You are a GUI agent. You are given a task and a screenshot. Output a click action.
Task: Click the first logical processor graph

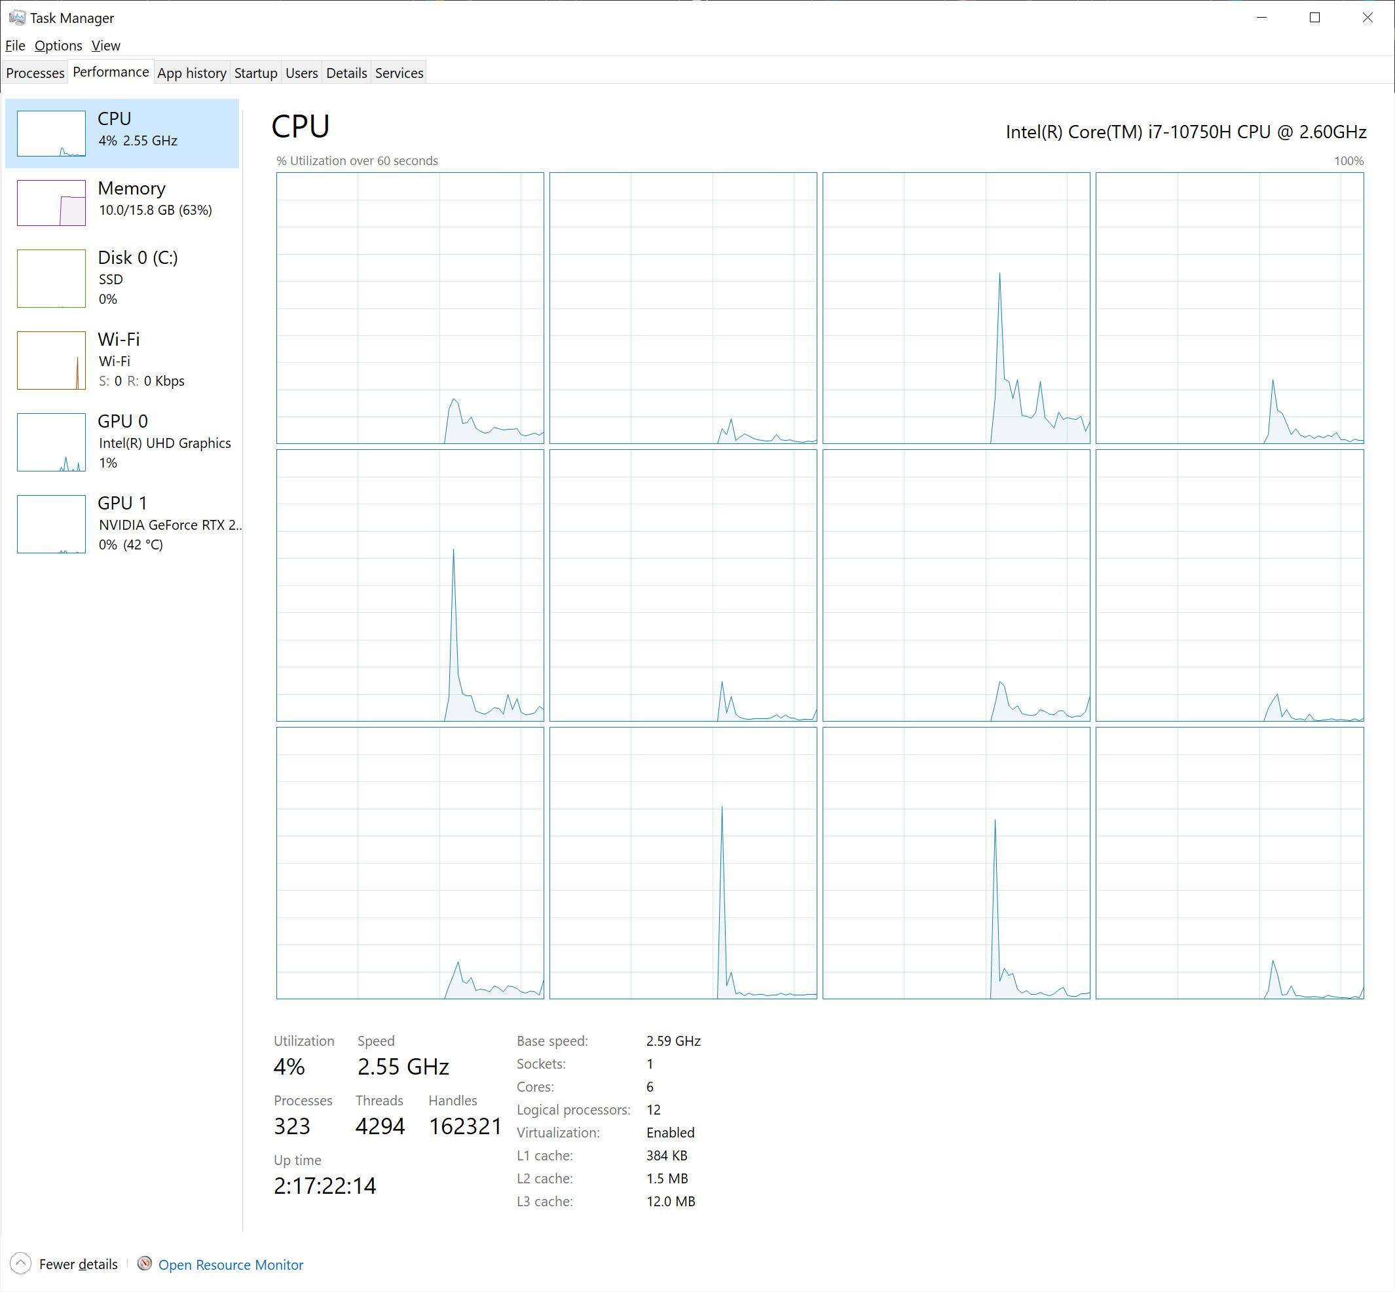[x=410, y=308]
